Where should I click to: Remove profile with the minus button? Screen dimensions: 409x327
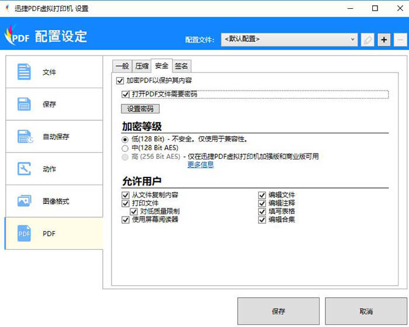(400, 40)
